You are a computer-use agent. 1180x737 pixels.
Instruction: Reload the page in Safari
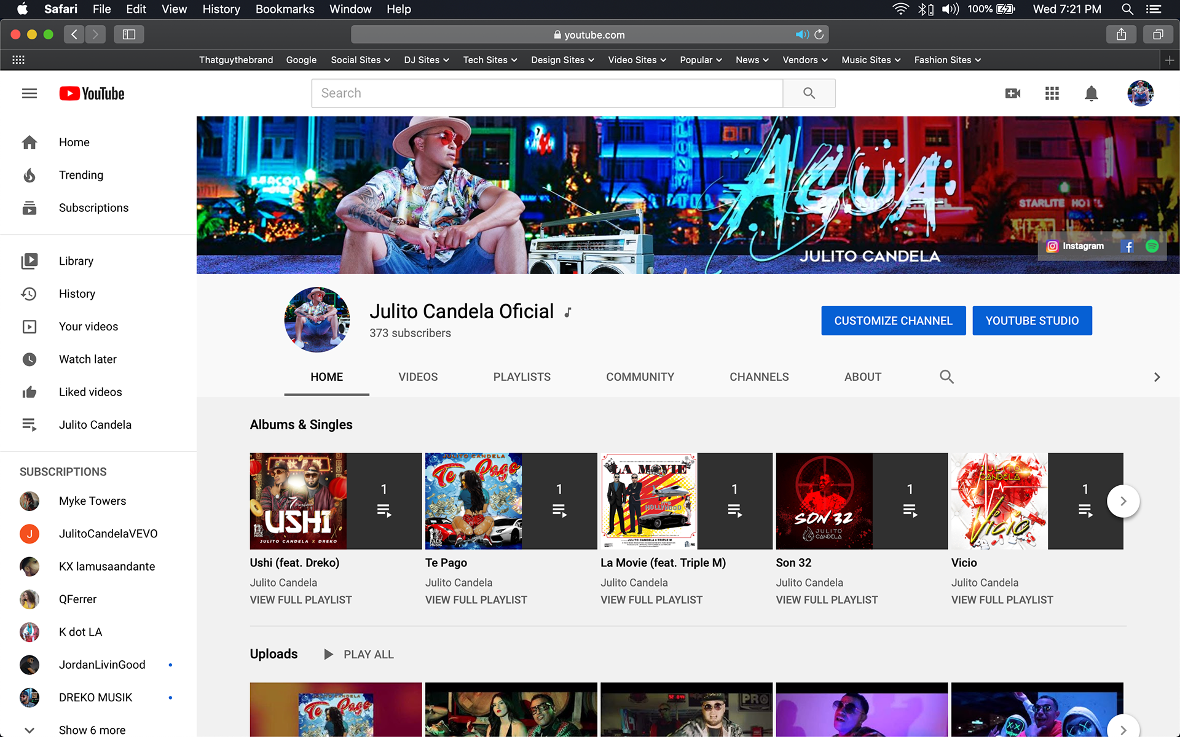(819, 34)
